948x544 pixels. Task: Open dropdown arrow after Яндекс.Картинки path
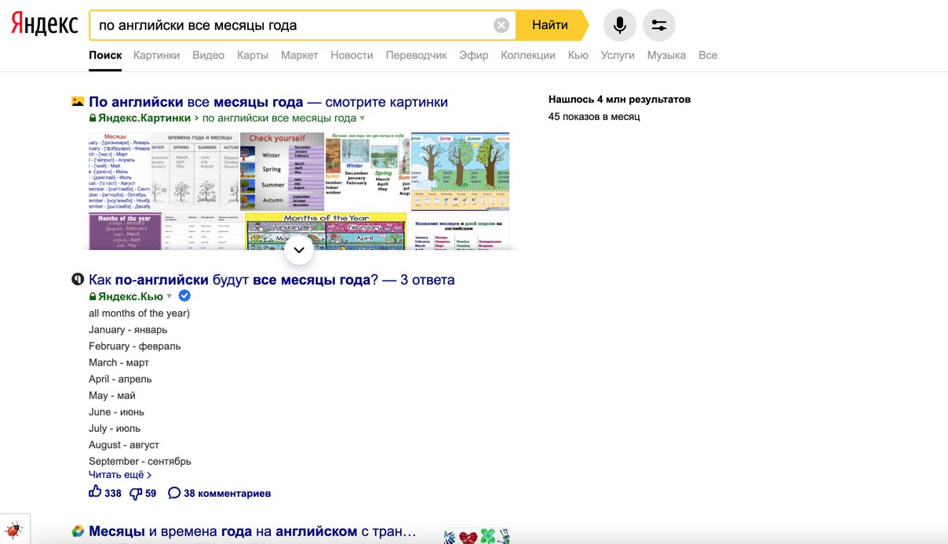[363, 118]
